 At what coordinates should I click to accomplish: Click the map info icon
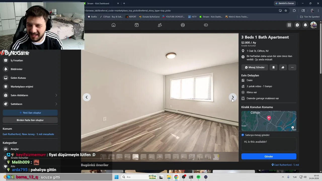tap(293, 127)
